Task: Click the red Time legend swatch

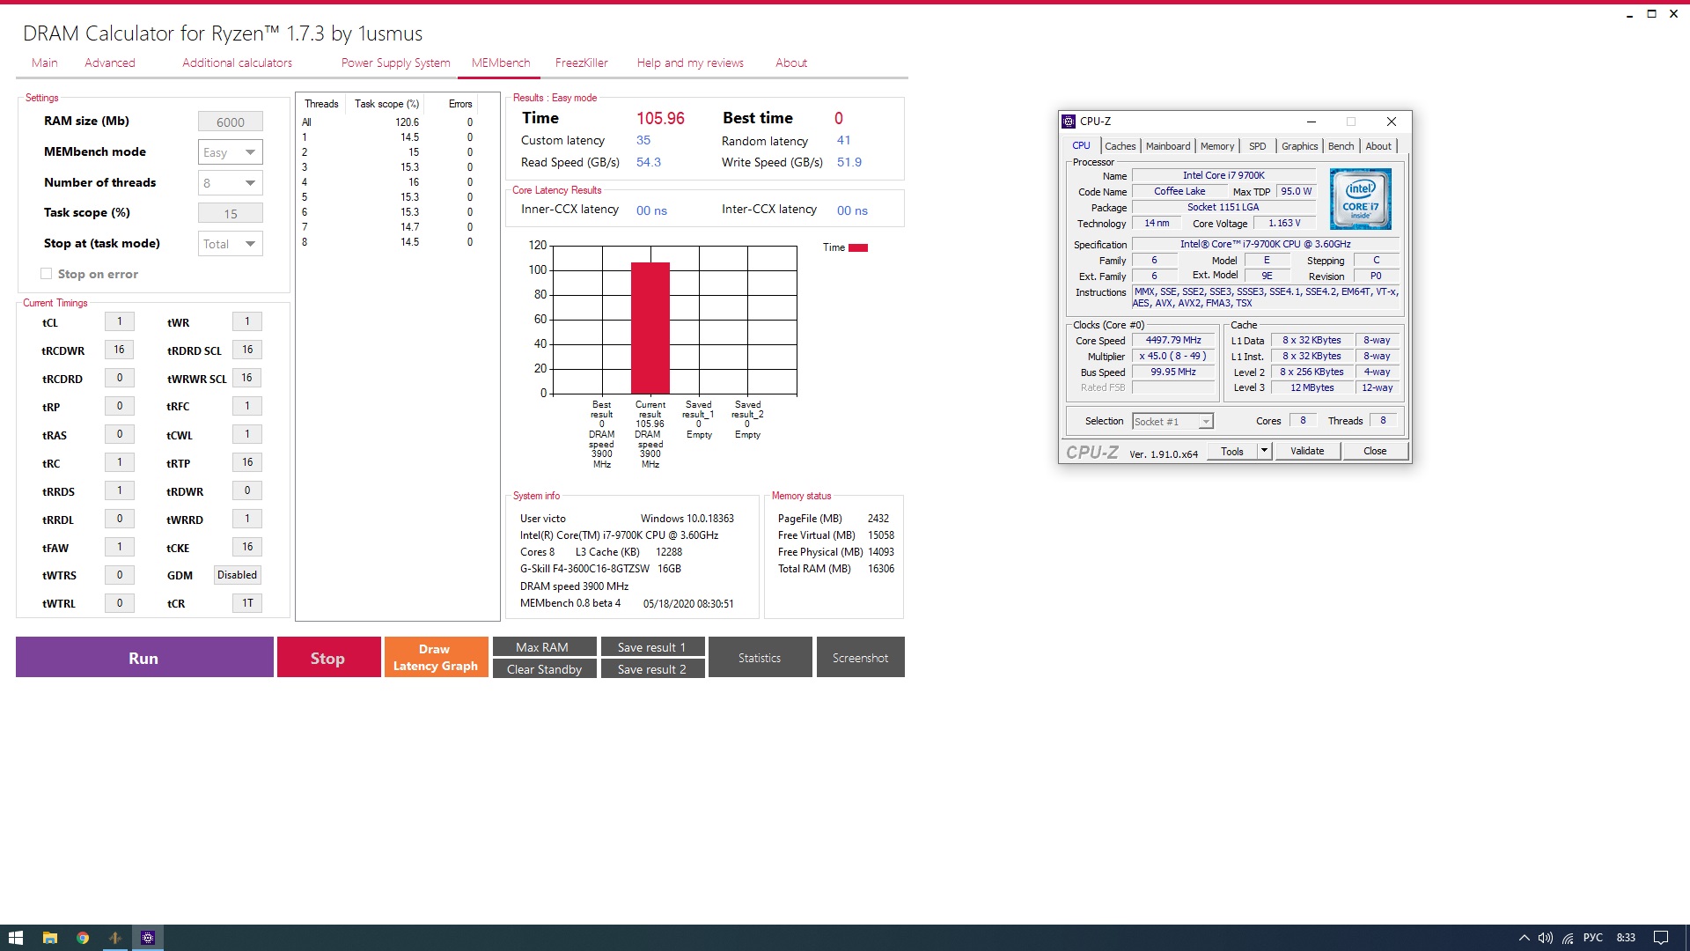Action: pos(857,247)
